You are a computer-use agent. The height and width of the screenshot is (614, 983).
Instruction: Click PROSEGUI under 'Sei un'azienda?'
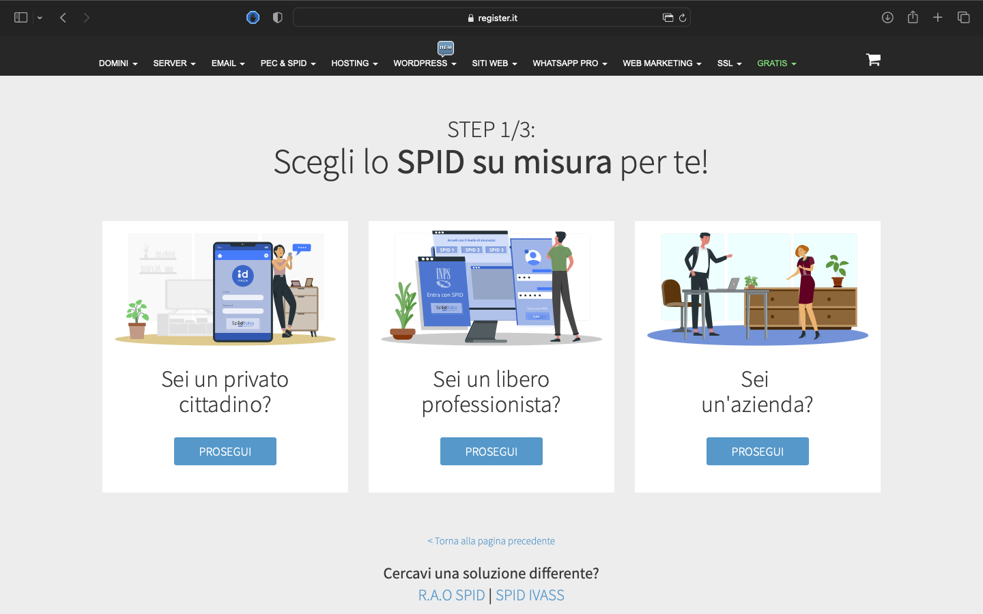(758, 451)
